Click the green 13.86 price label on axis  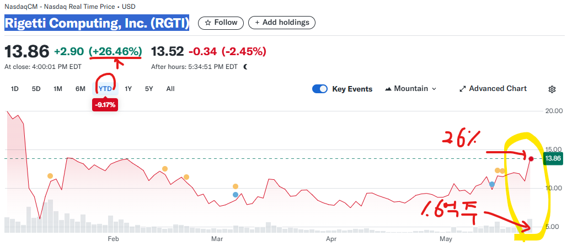click(553, 158)
